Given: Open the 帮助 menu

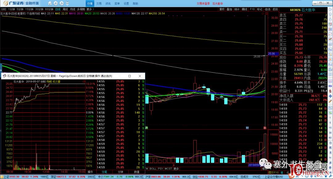Looking at the screenshot, I should 135,4.
